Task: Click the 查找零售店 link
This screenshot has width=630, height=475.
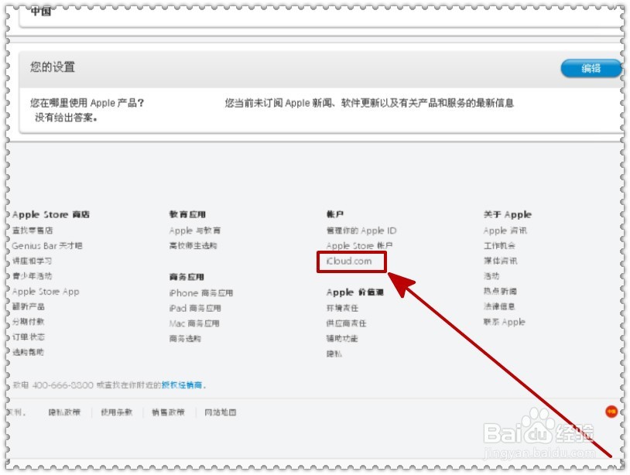Action: (x=33, y=230)
